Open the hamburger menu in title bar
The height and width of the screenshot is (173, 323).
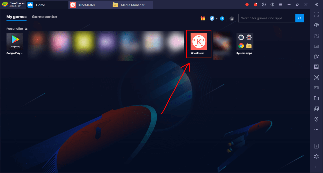(x=281, y=5)
